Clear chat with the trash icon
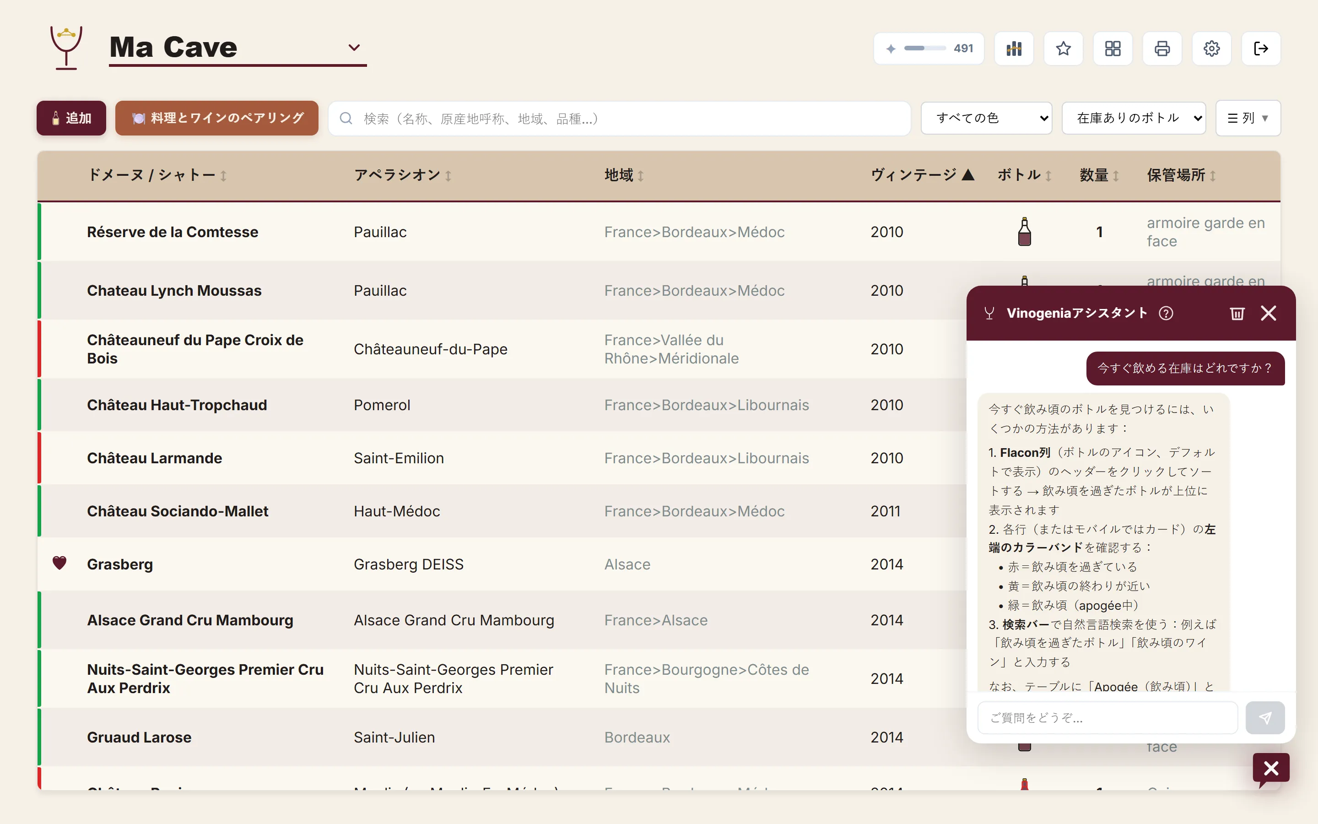 pyautogui.click(x=1237, y=314)
